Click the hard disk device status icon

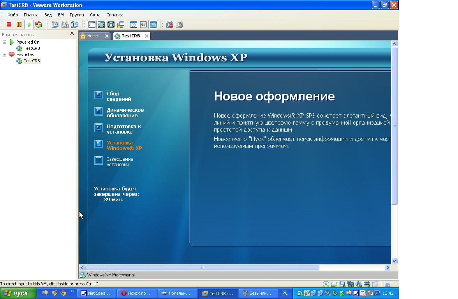[x=334, y=284]
